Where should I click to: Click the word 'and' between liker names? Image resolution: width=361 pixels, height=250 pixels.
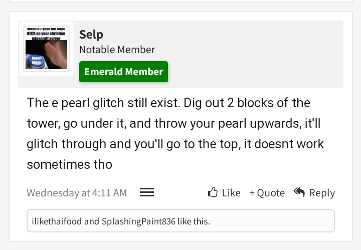(92, 221)
